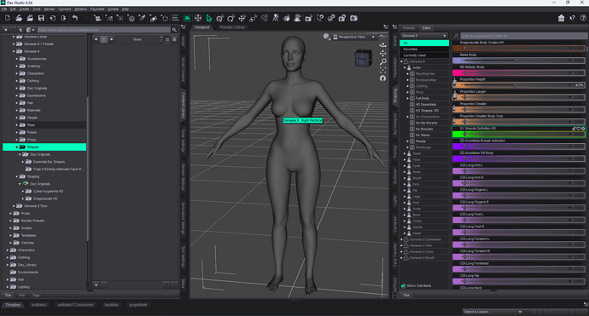
Task: Select the All filter in Shaping pane
Action: tap(424, 43)
